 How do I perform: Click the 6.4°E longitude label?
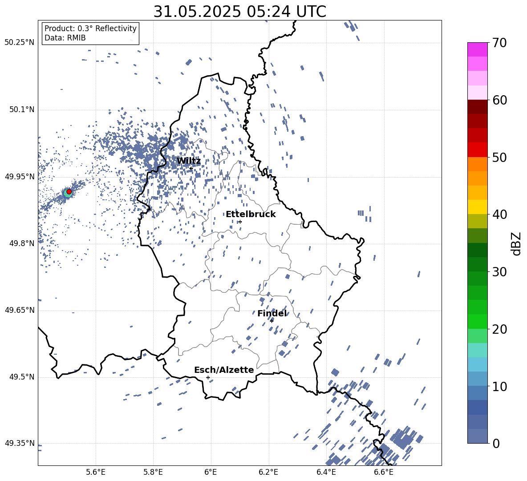point(326,472)
